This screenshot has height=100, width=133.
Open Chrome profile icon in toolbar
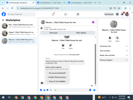(x=125, y=8)
